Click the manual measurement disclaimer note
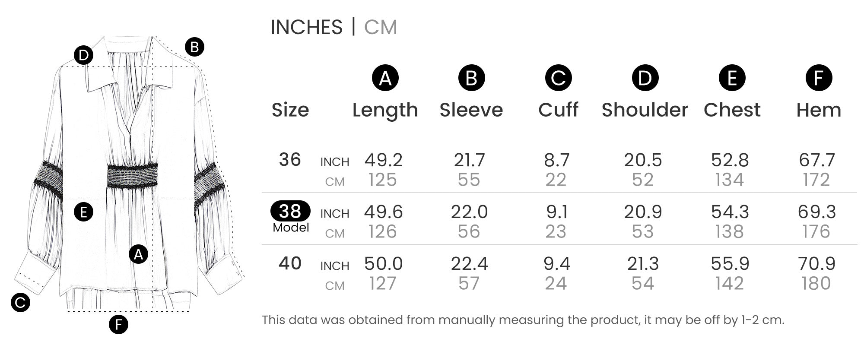This screenshot has height=348, width=864. coord(523,320)
